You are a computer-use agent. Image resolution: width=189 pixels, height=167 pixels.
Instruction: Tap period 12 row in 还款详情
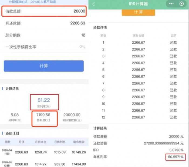pos(138,117)
